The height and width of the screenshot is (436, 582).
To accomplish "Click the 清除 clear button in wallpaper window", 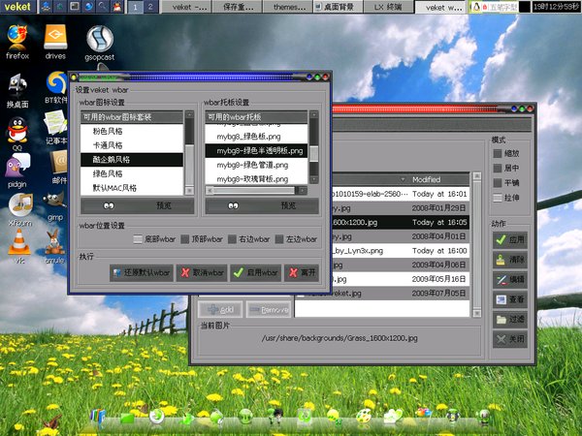I will coord(510,260).
